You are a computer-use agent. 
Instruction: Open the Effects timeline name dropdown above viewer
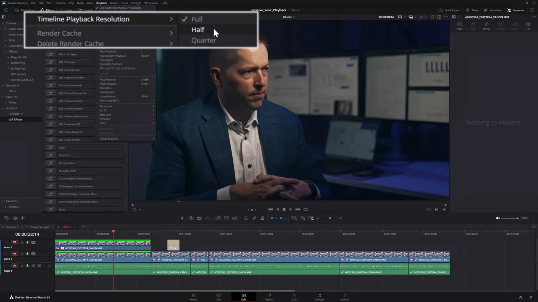(289, 17)
